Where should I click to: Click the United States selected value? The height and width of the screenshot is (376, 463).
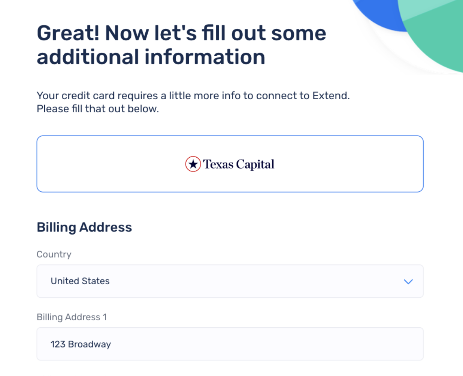(80, 281)
